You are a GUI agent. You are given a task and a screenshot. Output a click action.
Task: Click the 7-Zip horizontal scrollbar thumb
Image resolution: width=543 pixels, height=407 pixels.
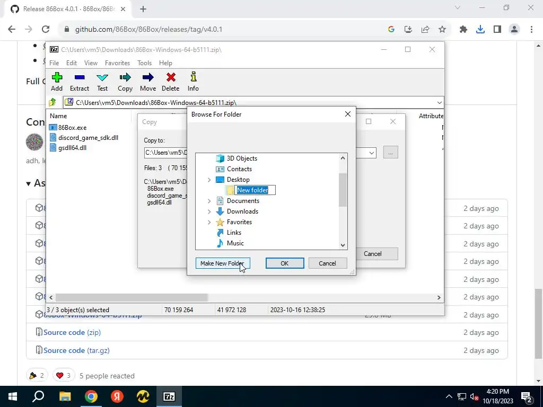(132, 297)
